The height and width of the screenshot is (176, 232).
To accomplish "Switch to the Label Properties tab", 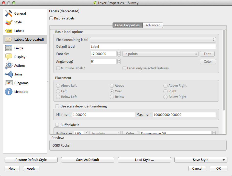I will (127, 25).
